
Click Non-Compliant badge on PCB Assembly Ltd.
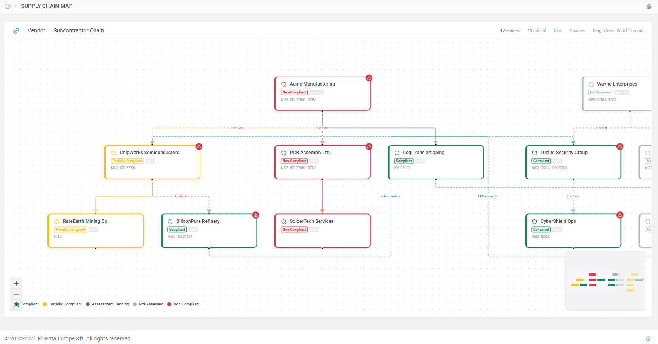[294, 161]
